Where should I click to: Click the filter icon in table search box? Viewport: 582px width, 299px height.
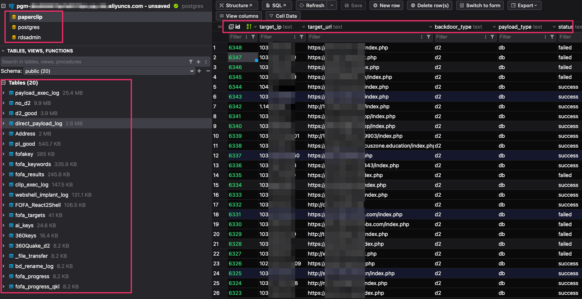(191, 62)
